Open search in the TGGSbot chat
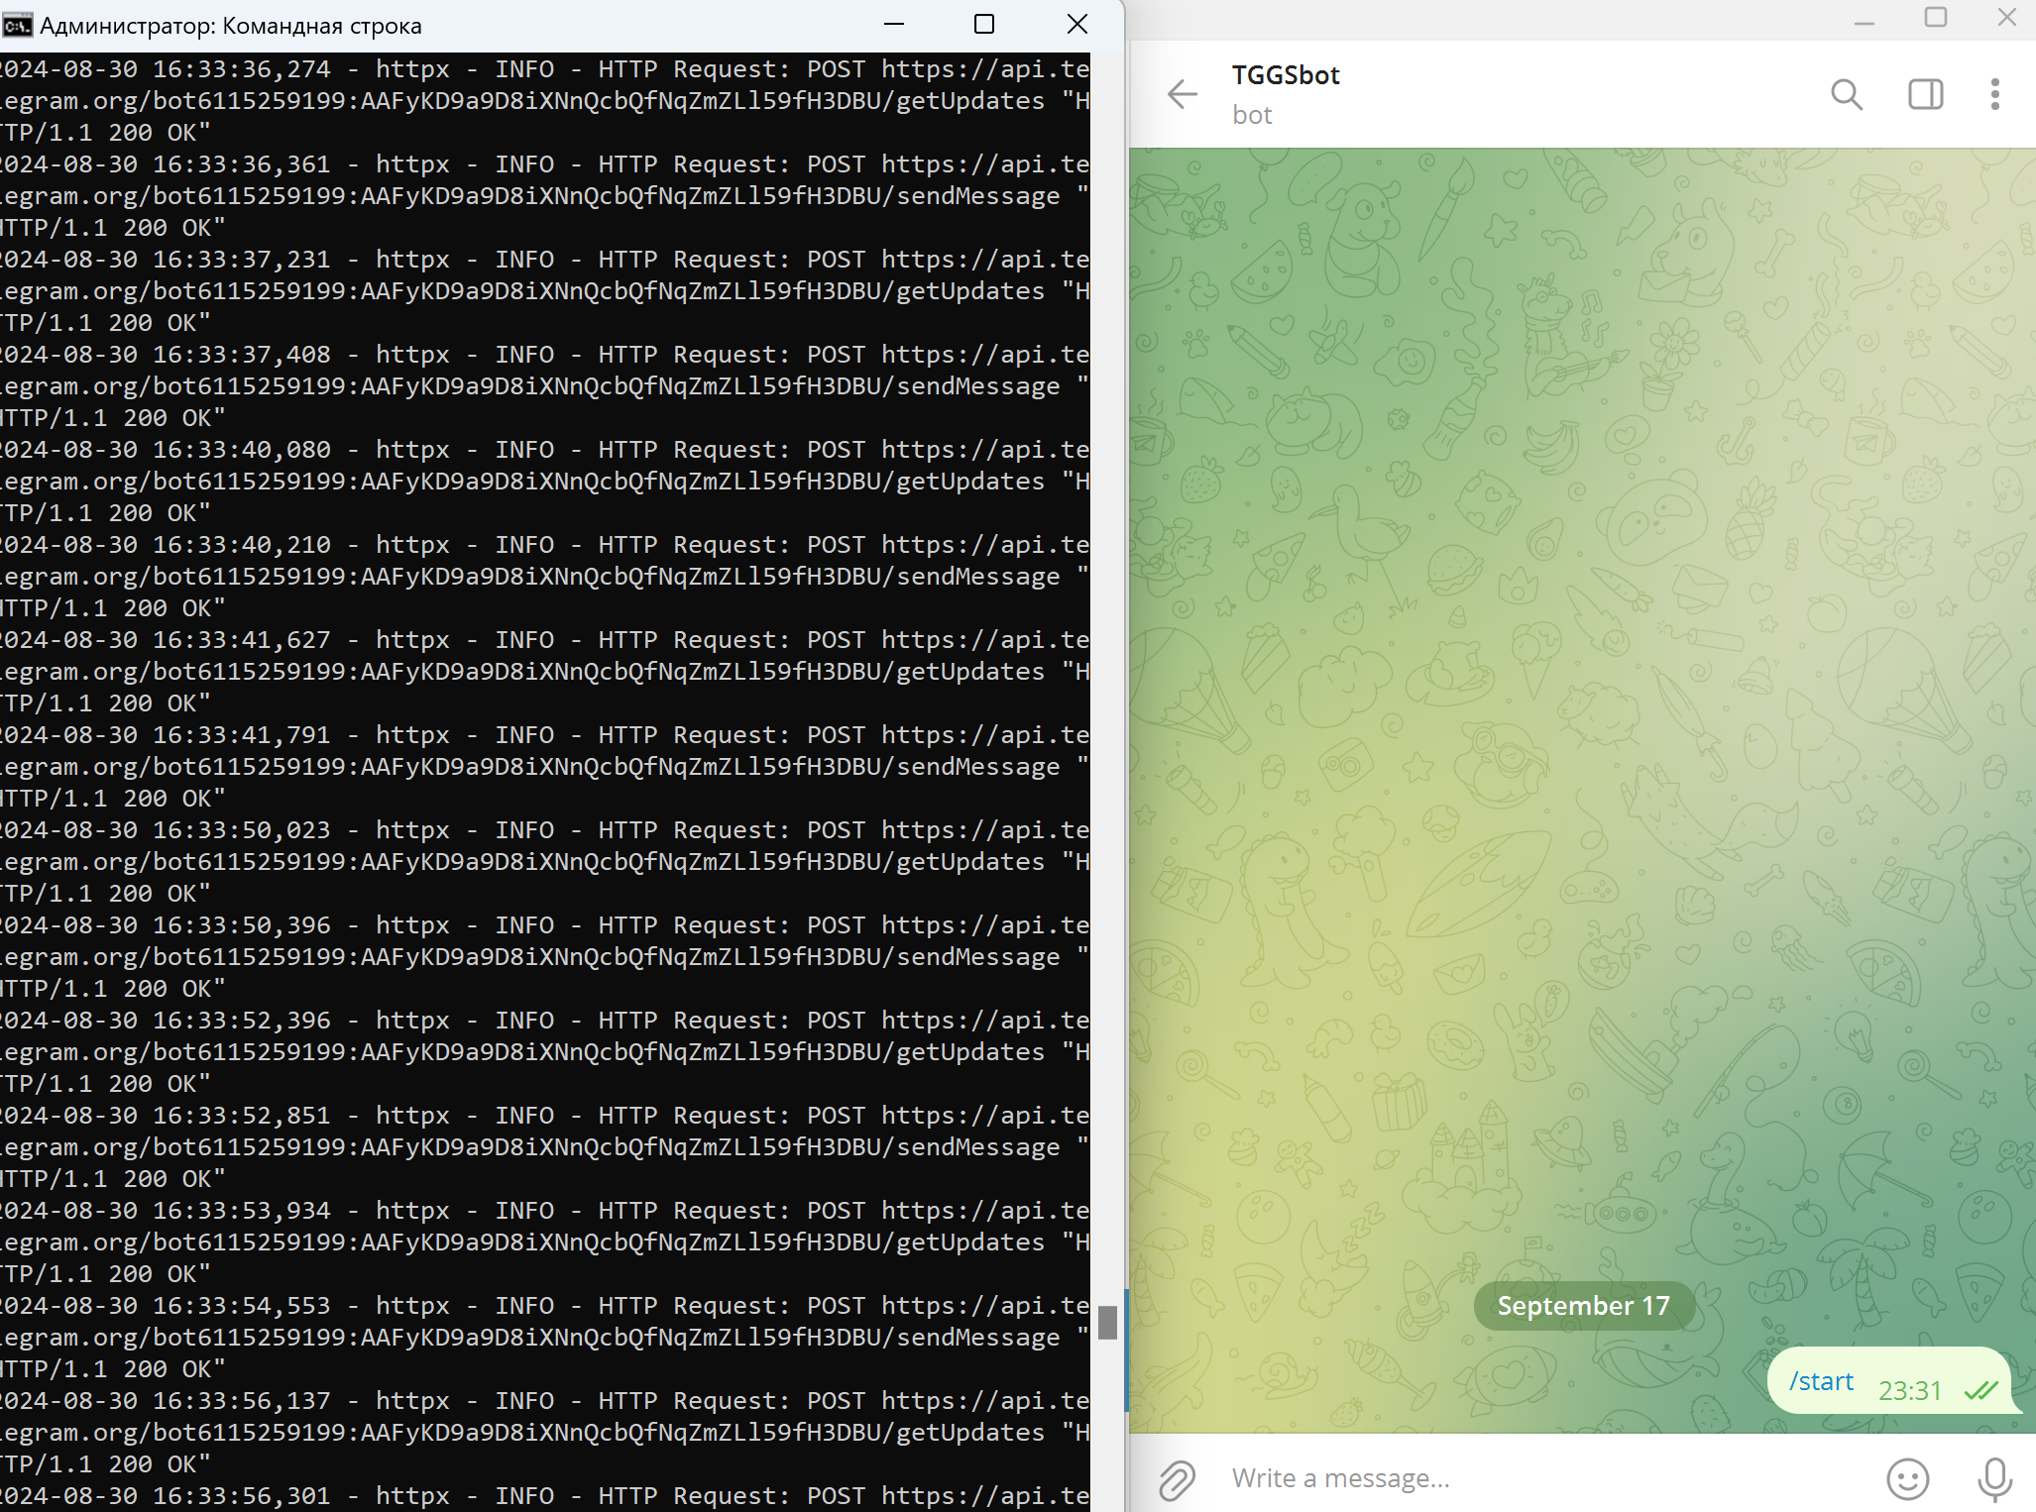2036x1512 pixels. [1846, 95]
